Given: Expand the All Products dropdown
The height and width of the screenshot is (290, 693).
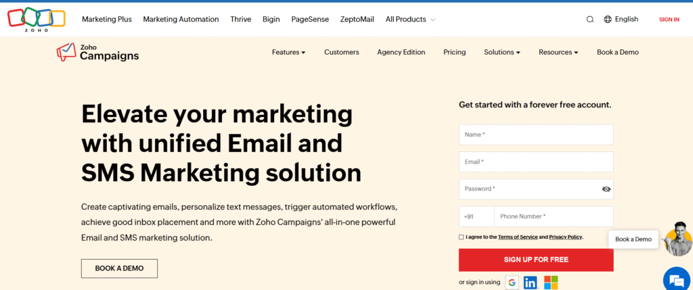Looking at the screenshot, I should tap(411, 20).
